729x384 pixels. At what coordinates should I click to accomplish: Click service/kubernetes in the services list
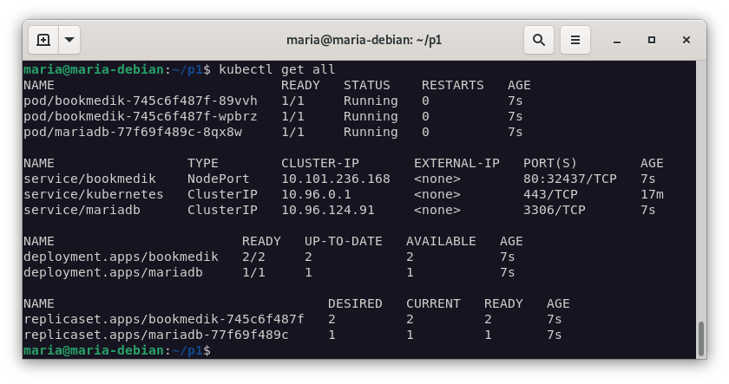tap(93, 194)
